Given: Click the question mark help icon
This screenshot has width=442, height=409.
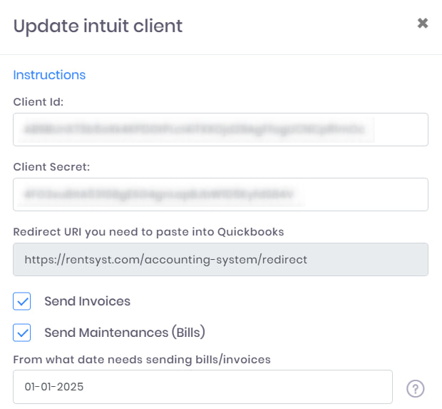Looking at the screenshot, I should tap(416, 388).
